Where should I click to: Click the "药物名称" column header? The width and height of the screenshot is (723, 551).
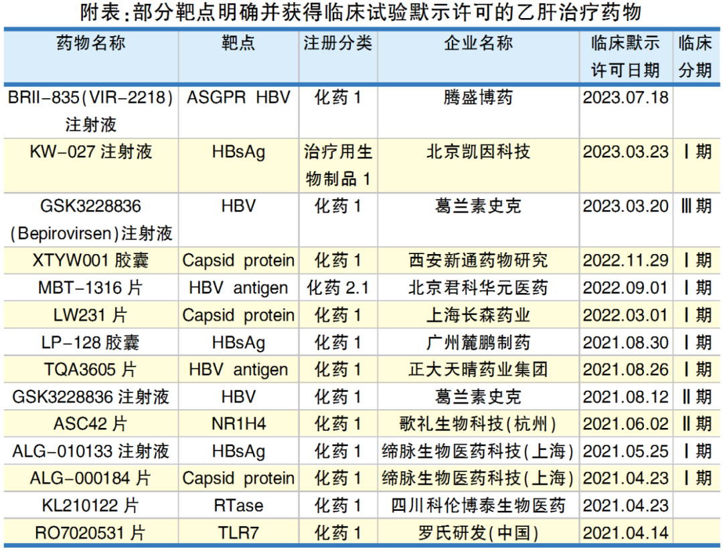(x=91, y=43)
